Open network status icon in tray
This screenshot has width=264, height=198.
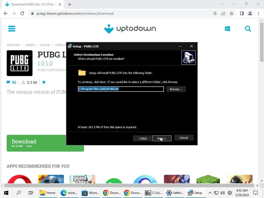[216, 193]
